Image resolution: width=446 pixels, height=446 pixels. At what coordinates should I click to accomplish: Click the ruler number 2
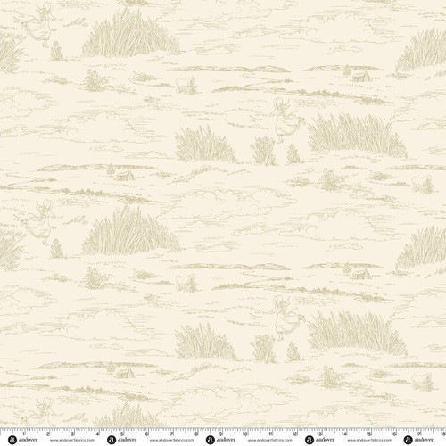pyautogui.click(x=48, y=434)
